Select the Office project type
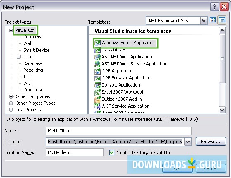 pyautogui.click(x=29, y=57)
